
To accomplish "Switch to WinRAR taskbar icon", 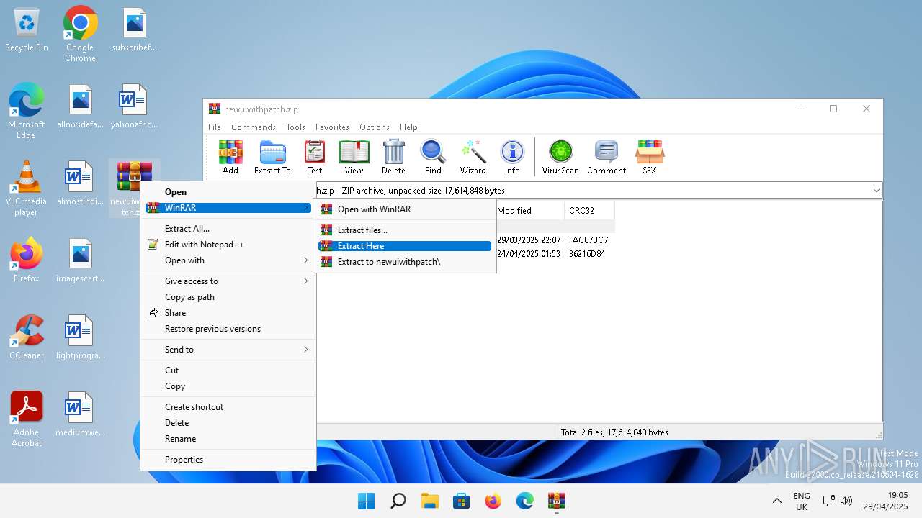I will pos(556,501).
